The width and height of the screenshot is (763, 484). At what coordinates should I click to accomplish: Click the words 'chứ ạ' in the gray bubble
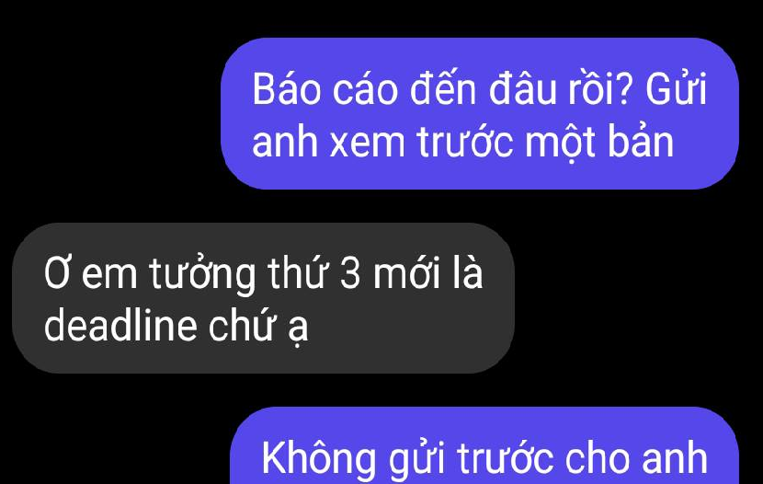(258, 328)
